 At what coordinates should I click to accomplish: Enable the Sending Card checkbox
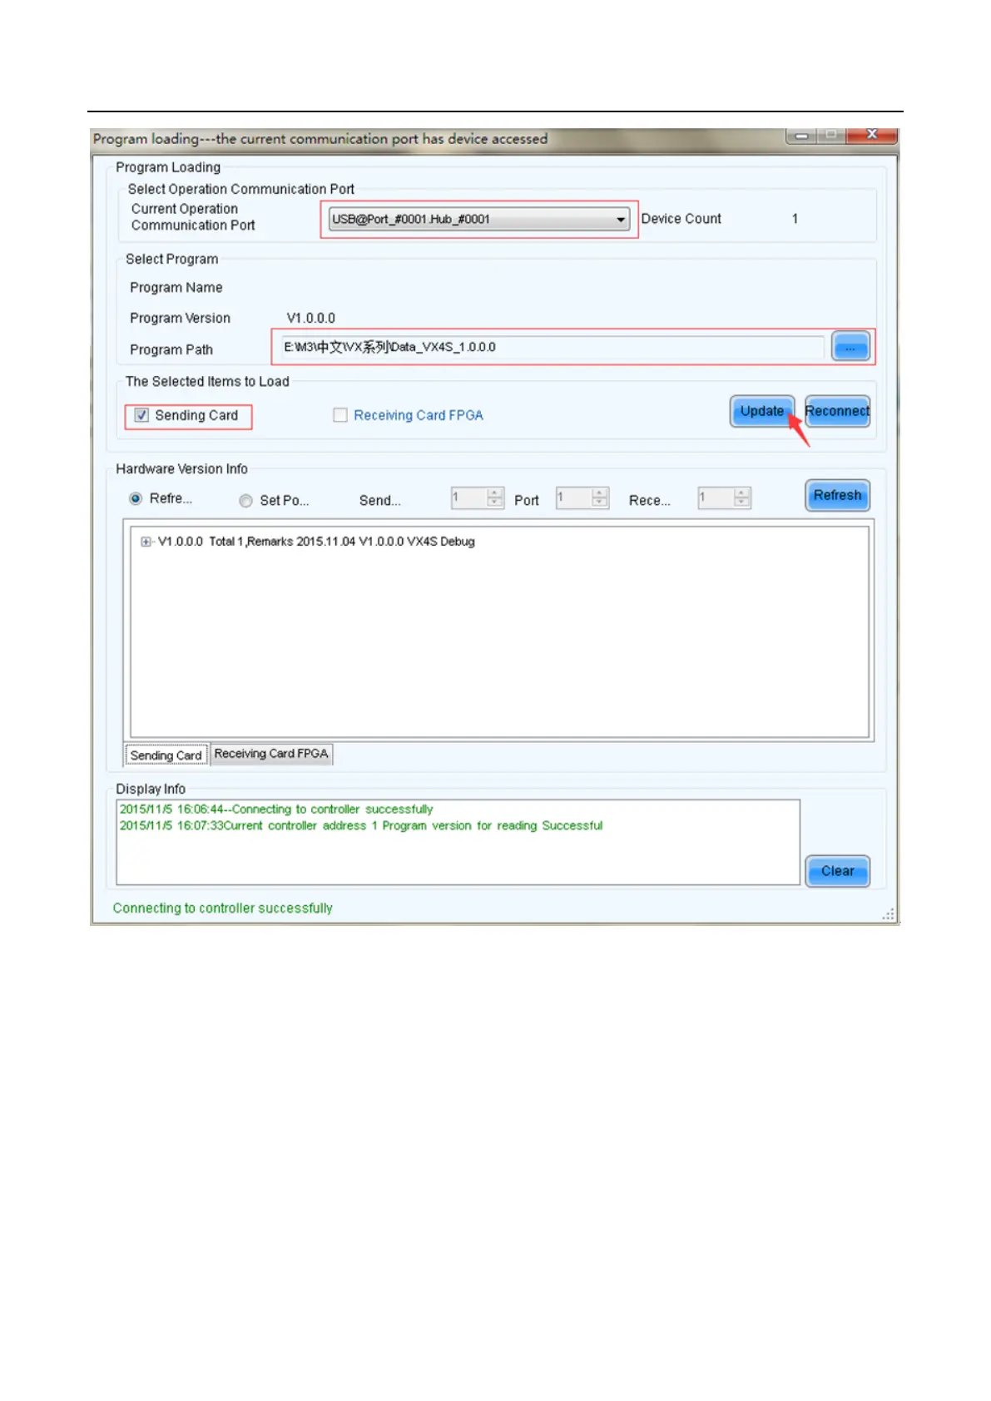pyautogui.click(x=141, y=415)
